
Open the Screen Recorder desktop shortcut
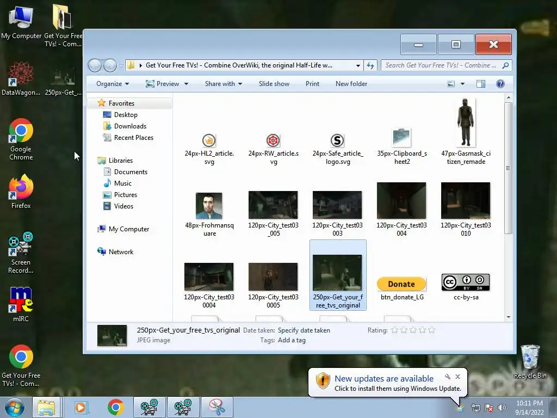point(21,253)
